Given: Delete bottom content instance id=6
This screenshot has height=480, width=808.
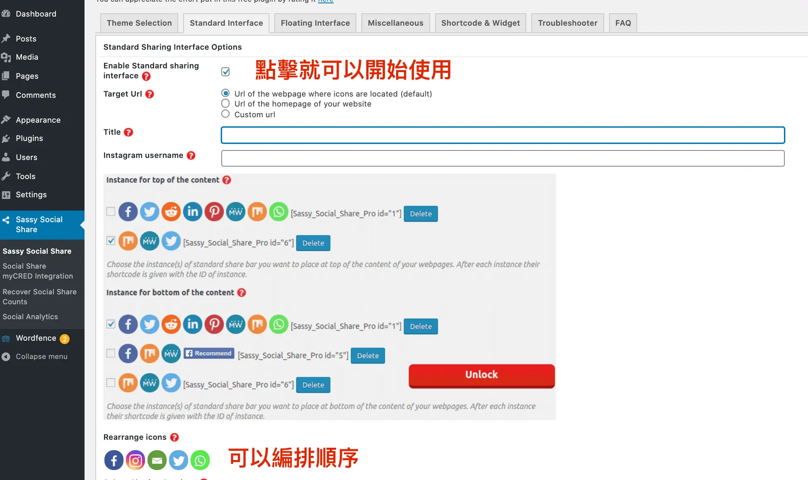Looking at the screenshot, I should [313, 385].
